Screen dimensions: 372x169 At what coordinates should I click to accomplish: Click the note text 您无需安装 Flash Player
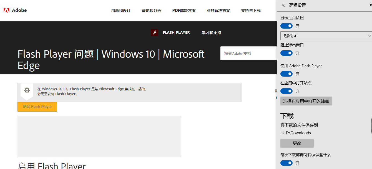coord(57,94)
